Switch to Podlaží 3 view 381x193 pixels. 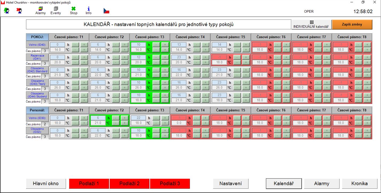(x=170, y=183)
